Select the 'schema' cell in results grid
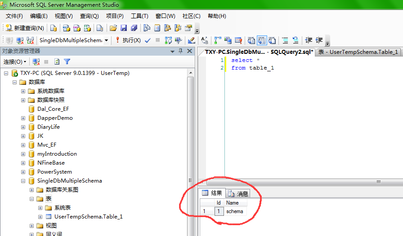This screenshot has width=403, height=236. 235,211
